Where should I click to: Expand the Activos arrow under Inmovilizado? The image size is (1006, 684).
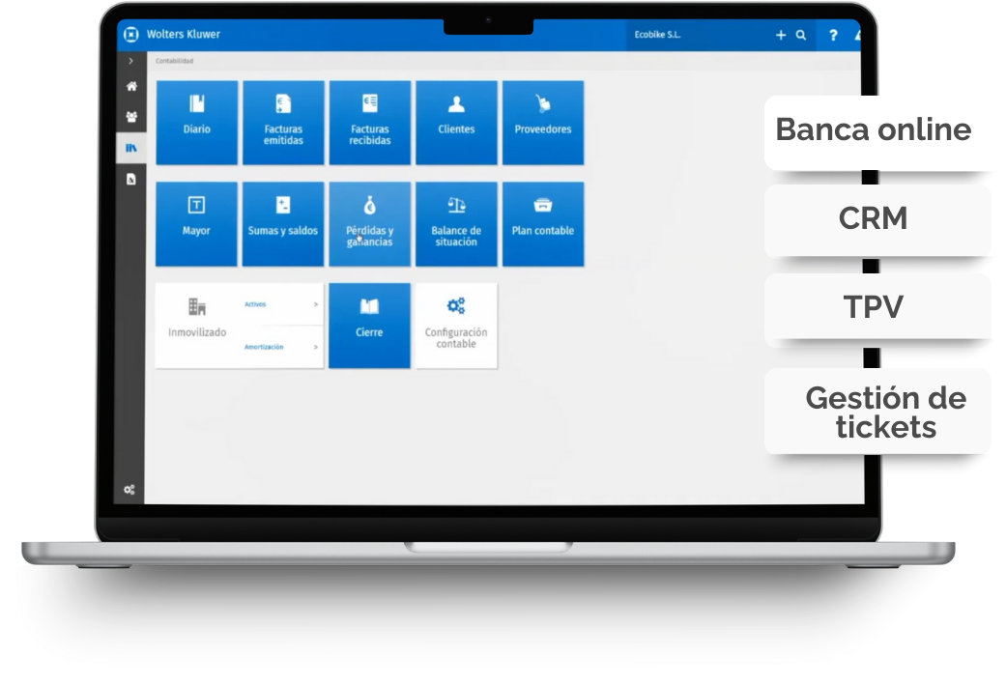tap(316, 304)
